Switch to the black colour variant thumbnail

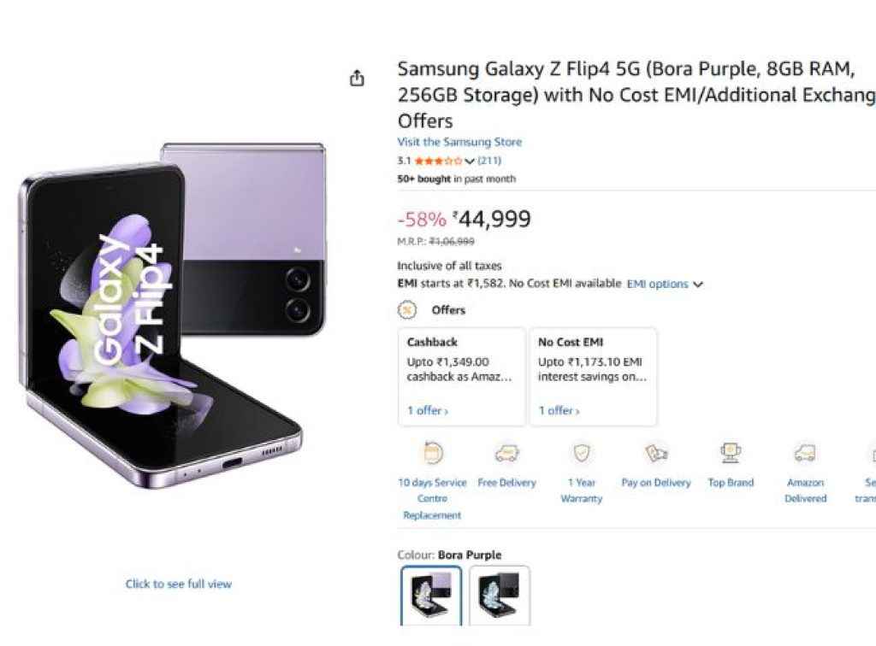point(500,595)
